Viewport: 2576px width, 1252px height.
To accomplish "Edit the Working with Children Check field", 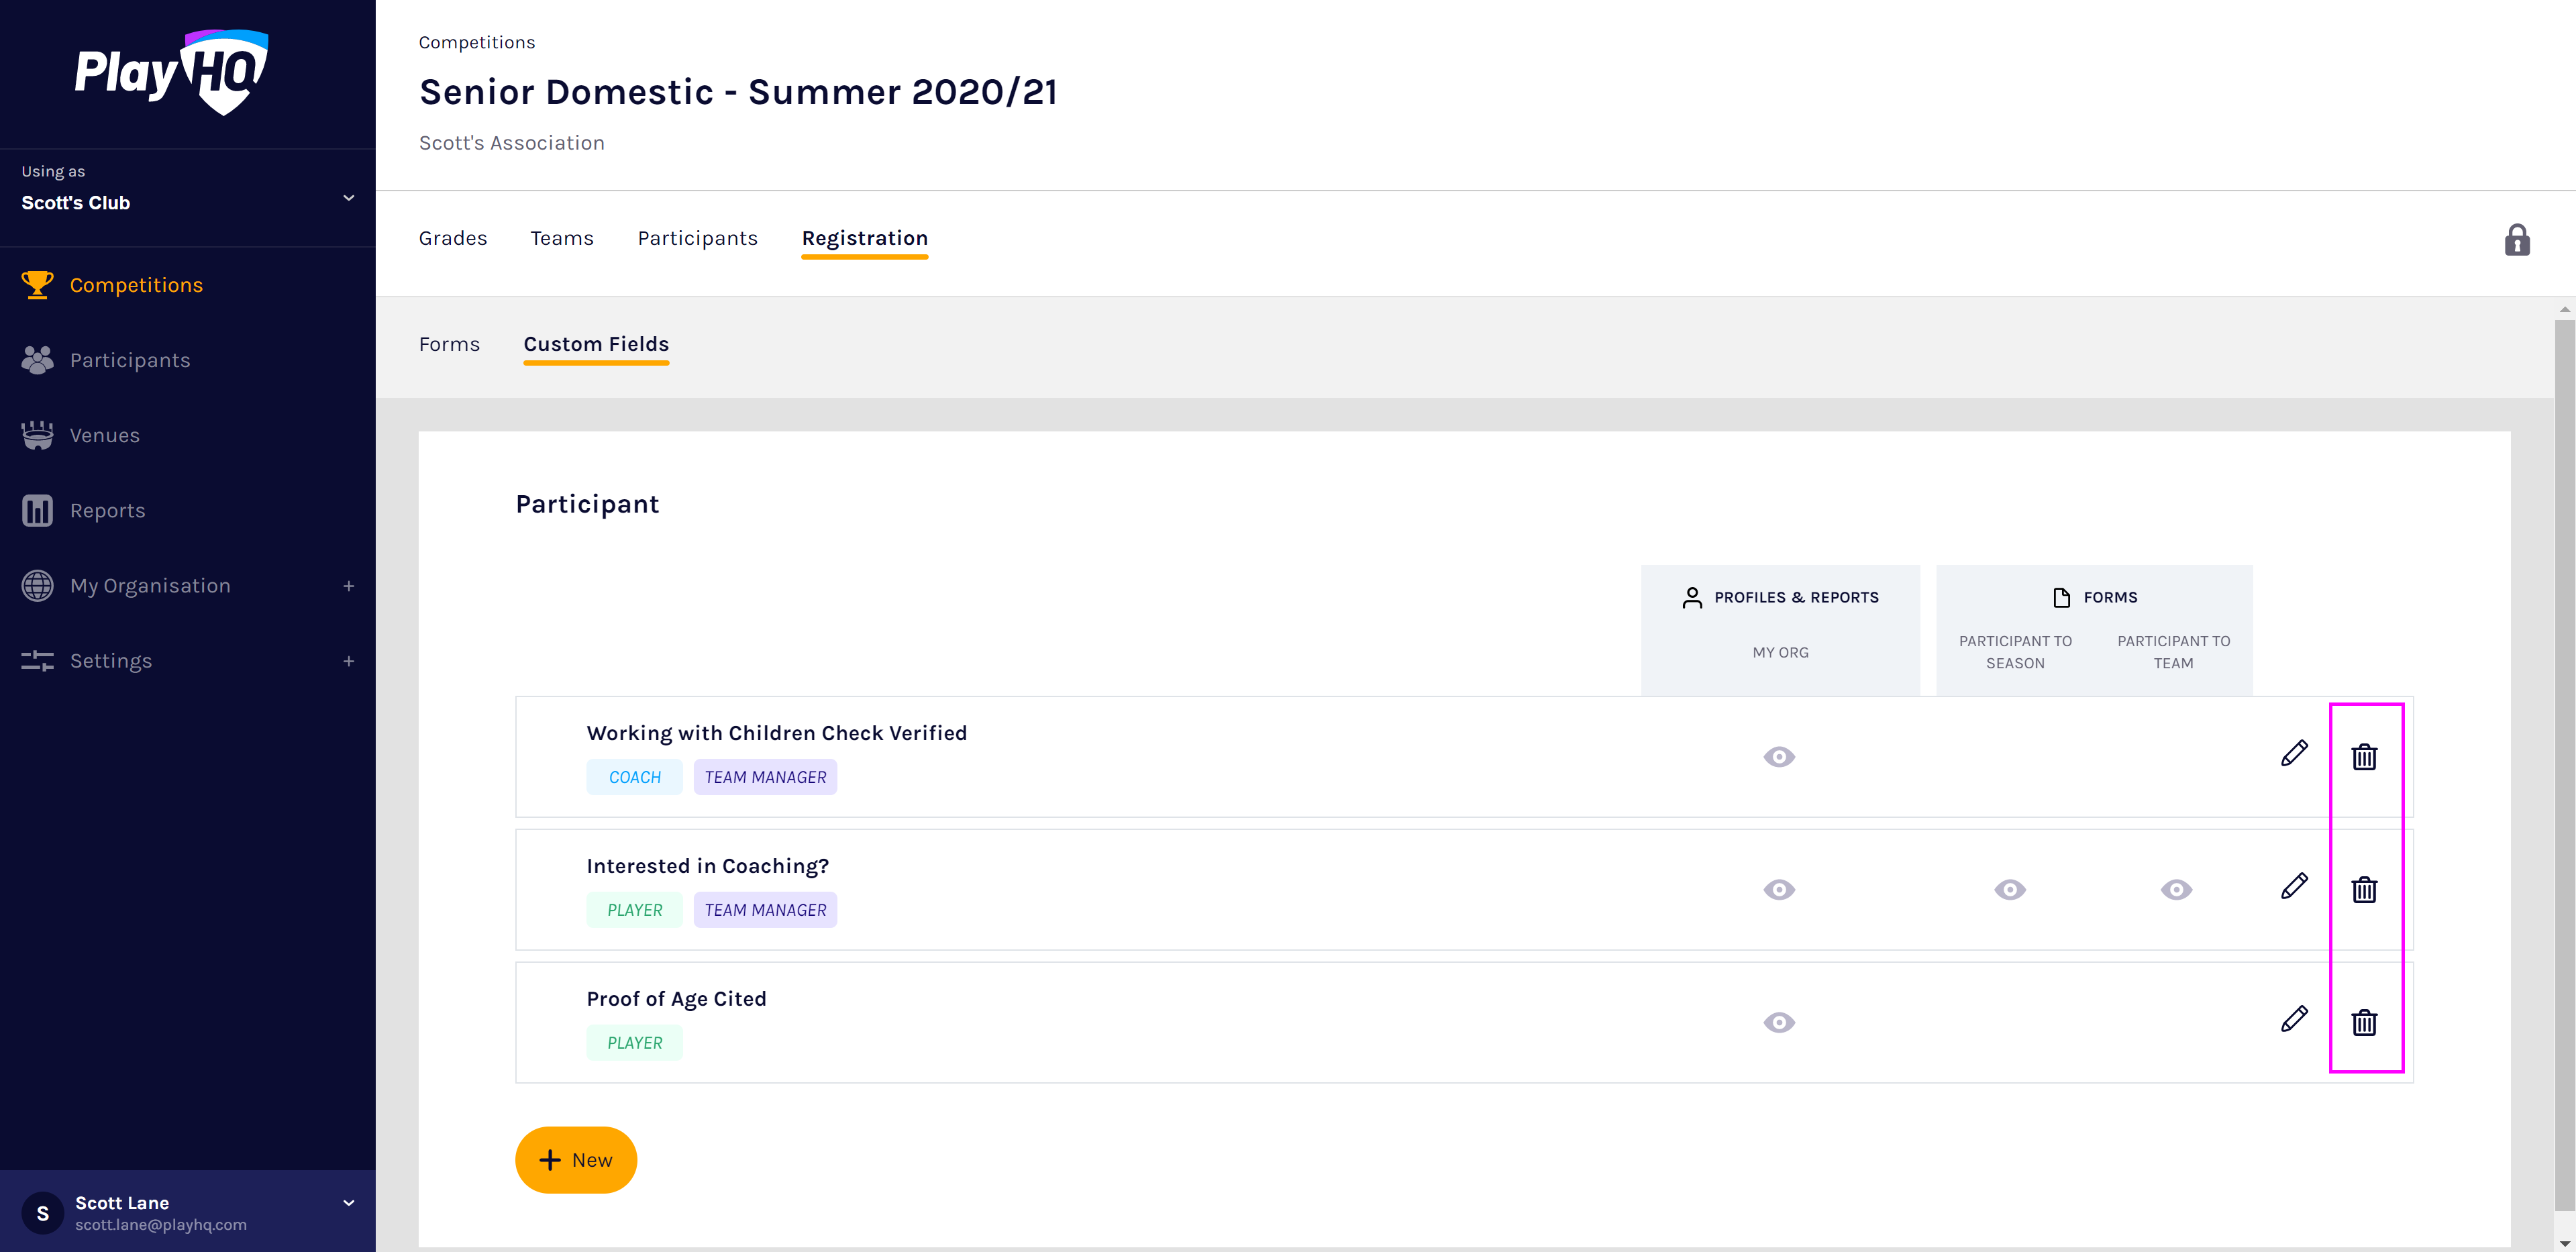I will click(2294, 754).
